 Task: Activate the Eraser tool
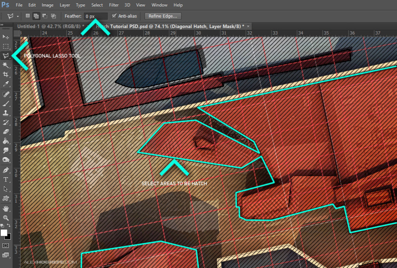[5, 132]
